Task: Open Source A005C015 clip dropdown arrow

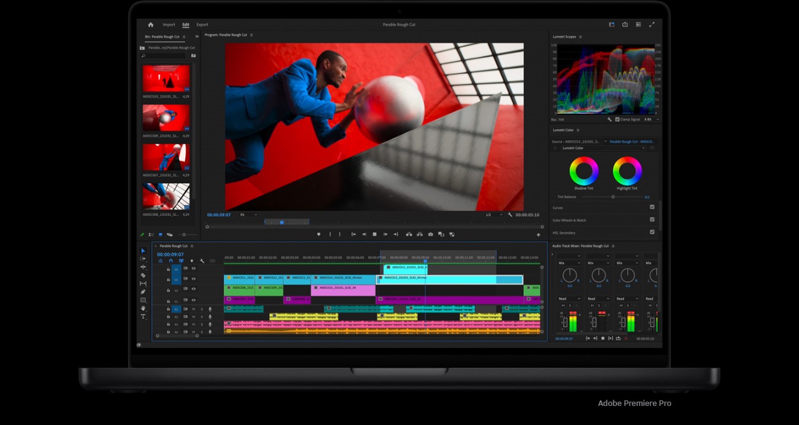Action: (x=605, y=141)
